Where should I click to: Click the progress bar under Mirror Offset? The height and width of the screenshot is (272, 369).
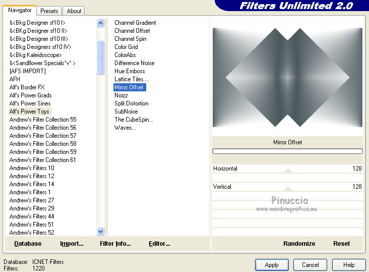click(287, 151)
